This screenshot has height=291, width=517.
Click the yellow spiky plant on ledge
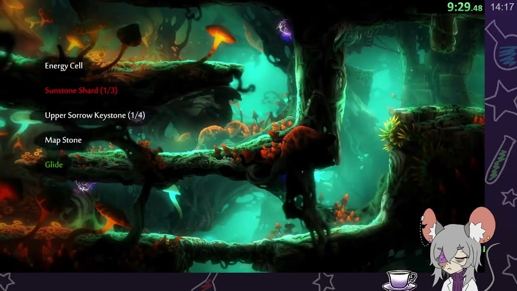(x=391, y=133)
